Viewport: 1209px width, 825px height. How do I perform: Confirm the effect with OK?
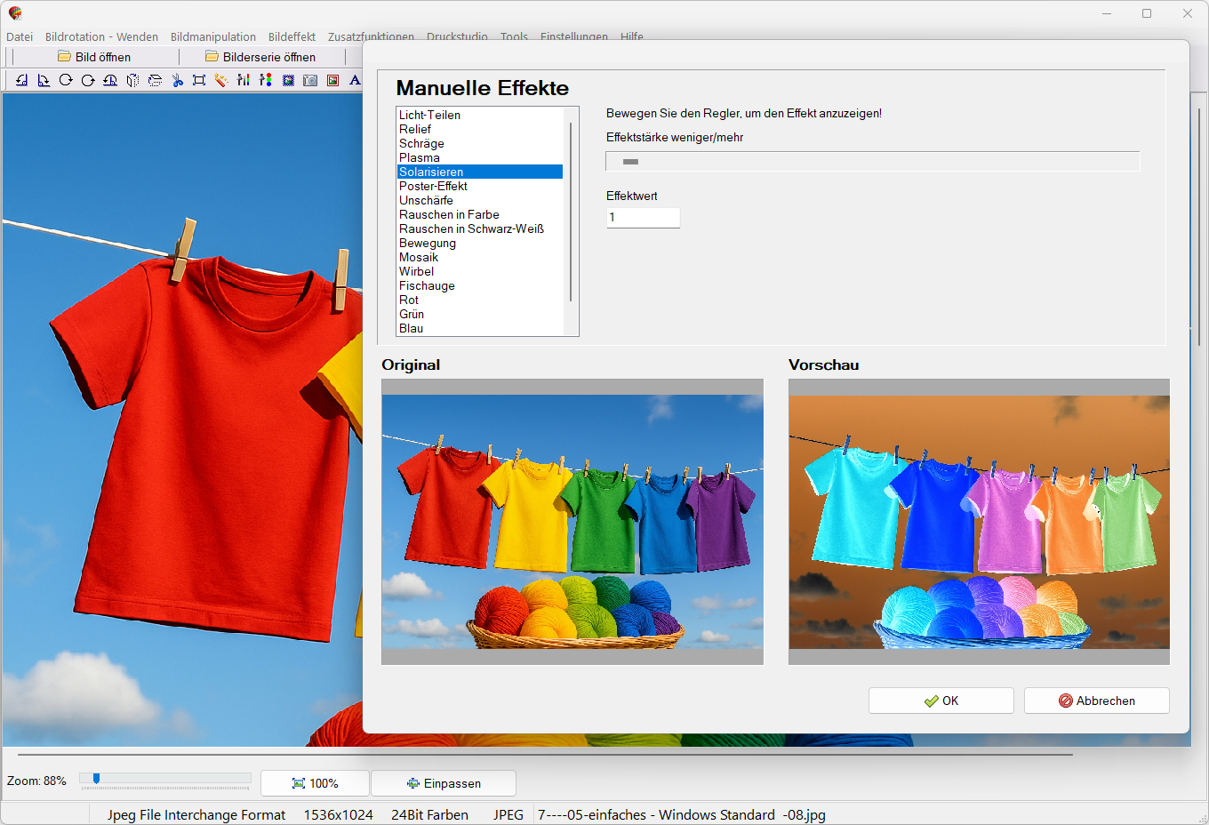point(941,701)
